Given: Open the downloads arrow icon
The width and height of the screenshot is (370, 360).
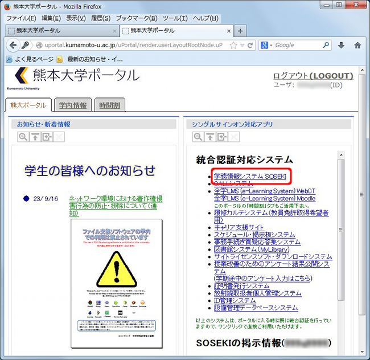Looking at the screenshot, I should point(341,45).
